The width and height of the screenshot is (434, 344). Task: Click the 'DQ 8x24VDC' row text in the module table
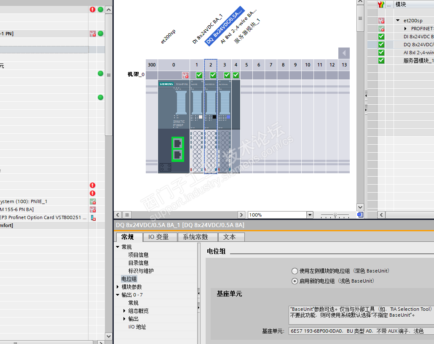click(x=418, y=45)
